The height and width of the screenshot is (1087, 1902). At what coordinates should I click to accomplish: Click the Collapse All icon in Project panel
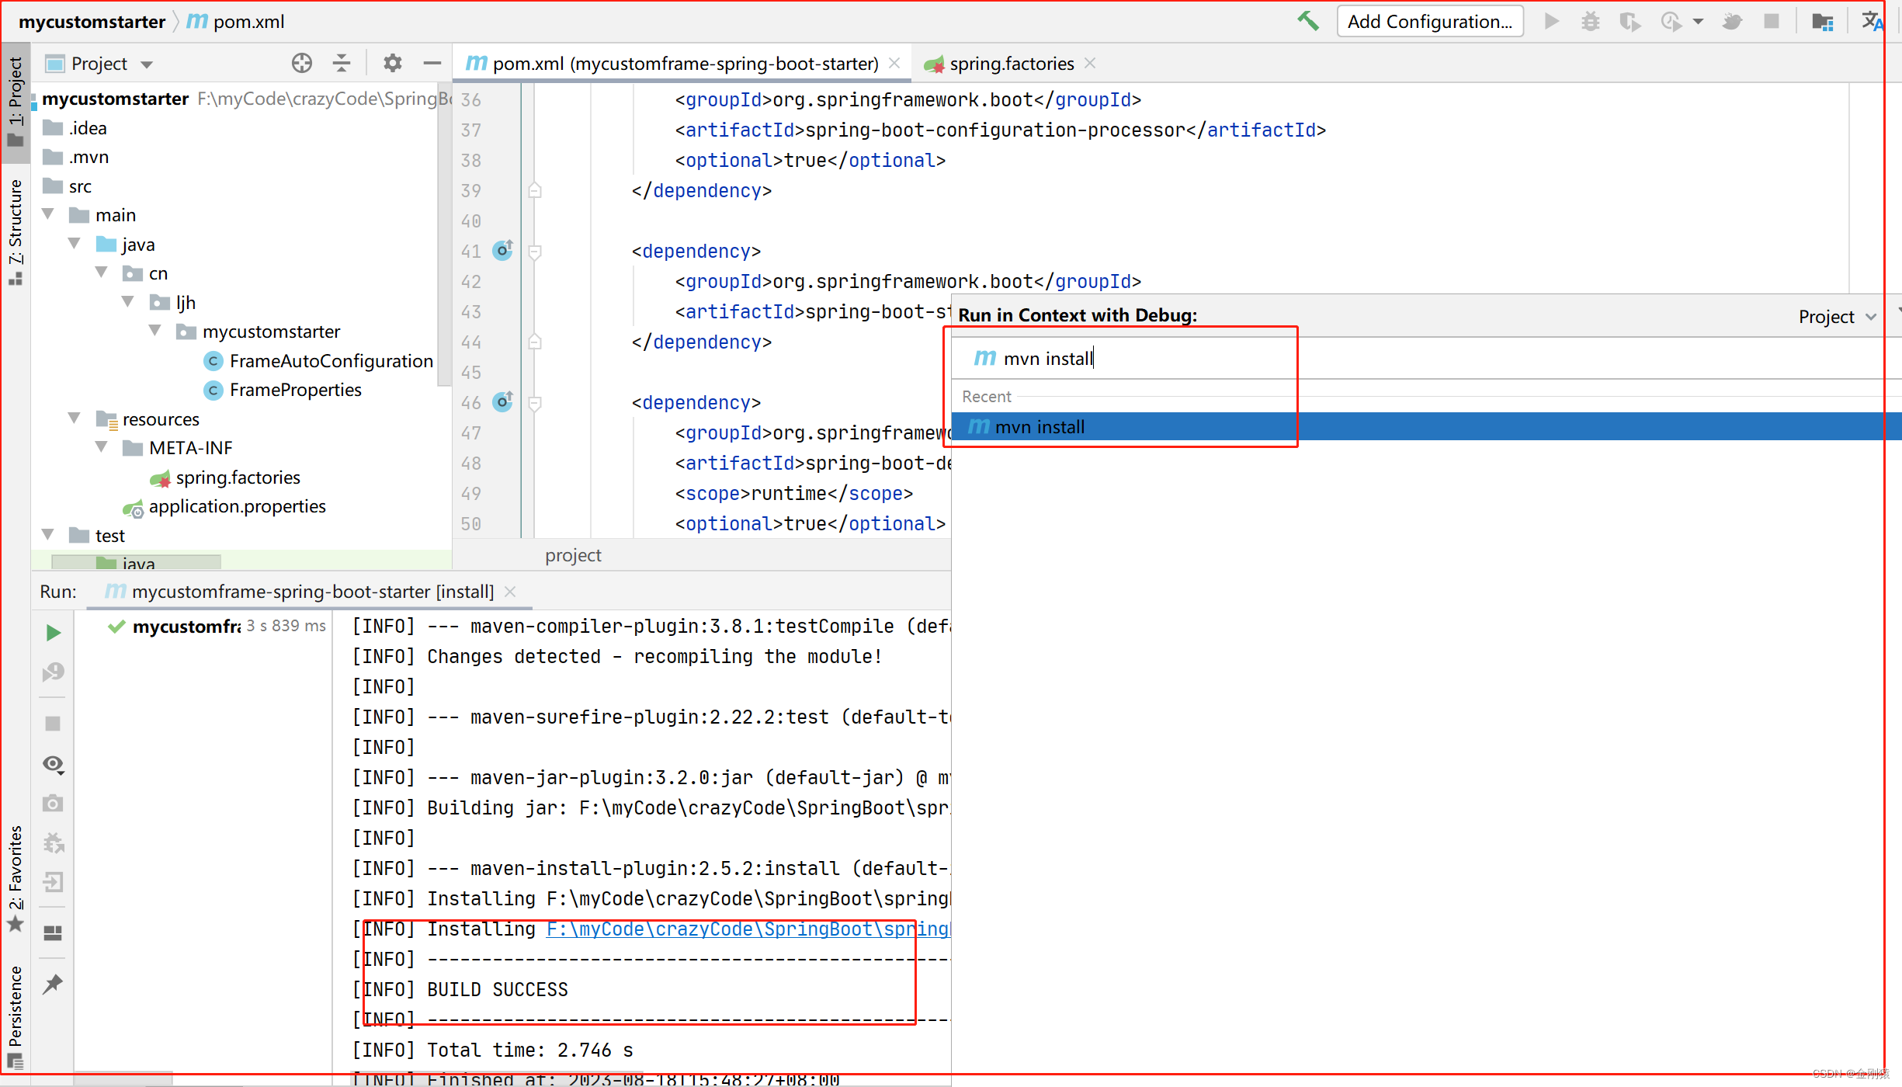342,63
